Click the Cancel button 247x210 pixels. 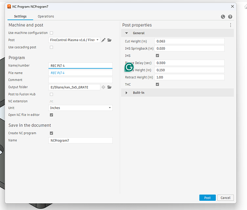point(226,198)
